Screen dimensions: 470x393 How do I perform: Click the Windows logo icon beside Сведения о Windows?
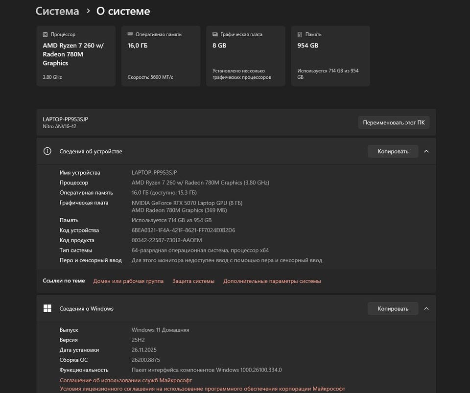(x=47, y=308)
